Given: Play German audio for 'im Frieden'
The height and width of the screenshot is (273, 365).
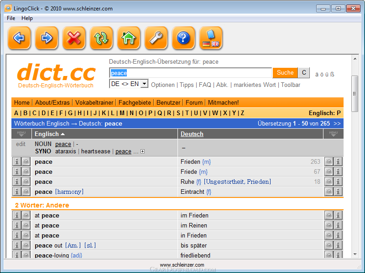Looking at the screenshot, I should [329, 215].
